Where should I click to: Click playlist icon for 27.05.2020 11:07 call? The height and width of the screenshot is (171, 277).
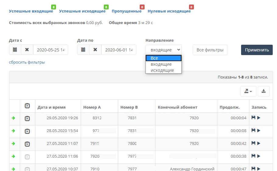[x=27, y=144]
